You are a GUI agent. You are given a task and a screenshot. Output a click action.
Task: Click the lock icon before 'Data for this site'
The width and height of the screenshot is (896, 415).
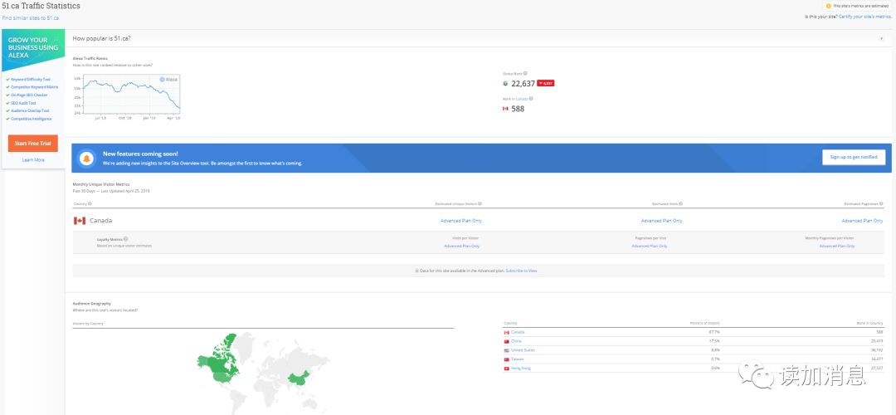coord(416,271)
